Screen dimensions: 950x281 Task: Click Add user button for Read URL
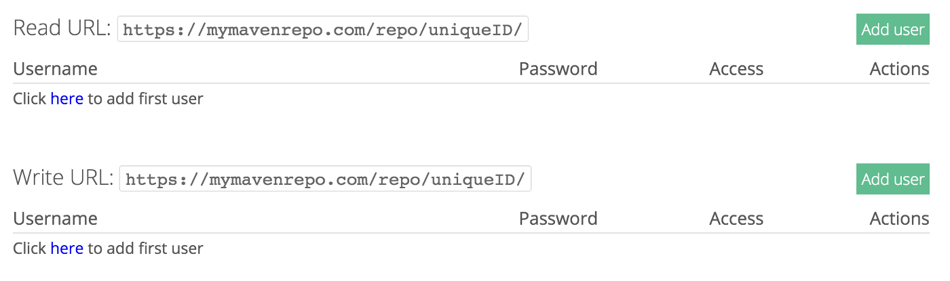pyautogui.click(x=892, y=30)
